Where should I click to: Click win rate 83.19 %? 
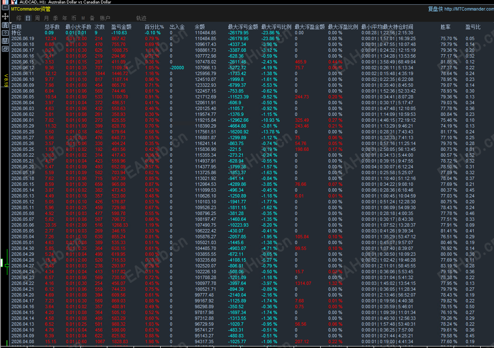[449, 266]
